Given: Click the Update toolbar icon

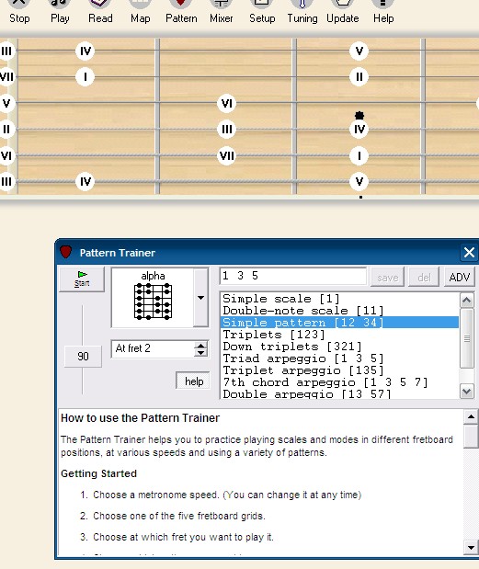Looking at the screenshot, I should (x=343, y=12).
